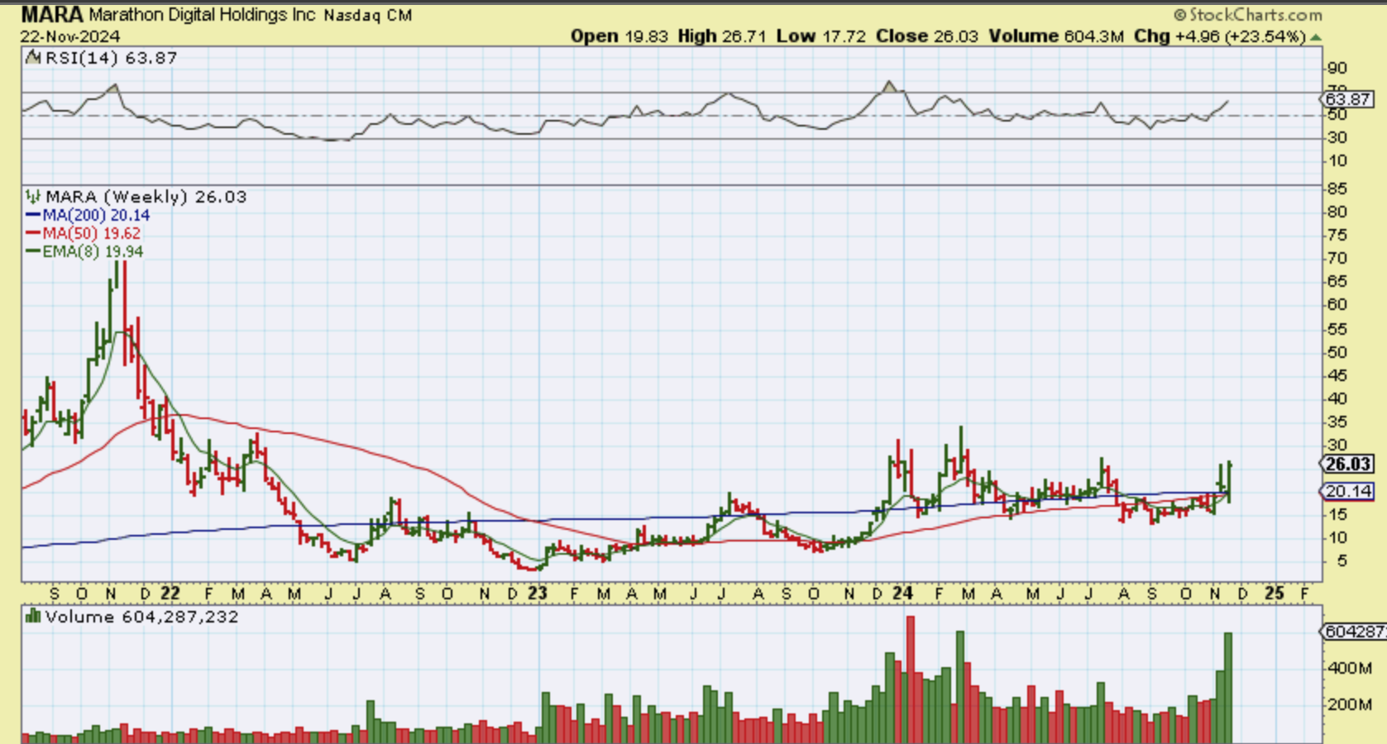Click the 70 label on the price axis
Screen dimensions: 1387x744
click(x=1337, y=259)
